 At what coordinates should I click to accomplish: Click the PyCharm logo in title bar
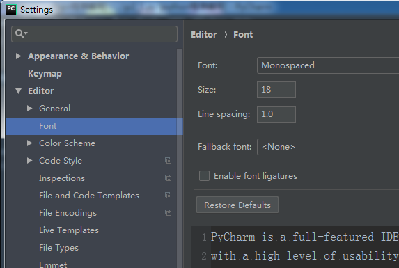coord(11,10)
